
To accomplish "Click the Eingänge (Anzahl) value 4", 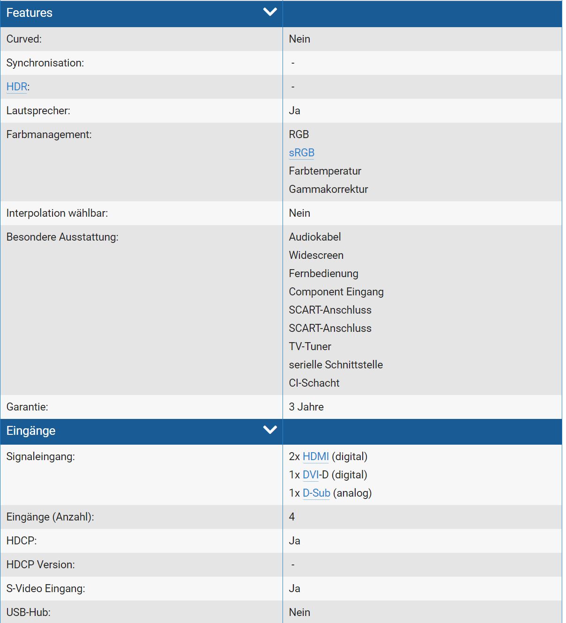I will (292, 517).
